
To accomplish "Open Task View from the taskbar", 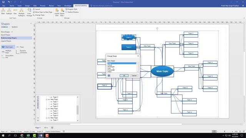I will click(x=15, y=135).
